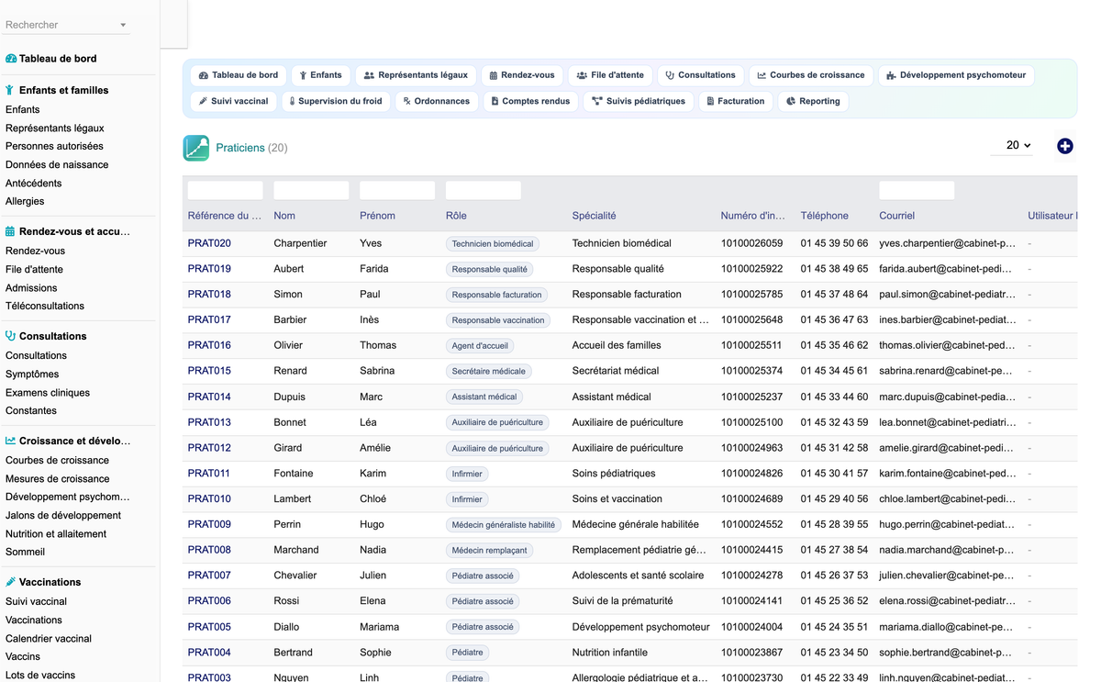Image resolution: width=1101 pixels, height=682 pixels.
Task: Click Responsable qualité role tag
Action: [489, 270]
